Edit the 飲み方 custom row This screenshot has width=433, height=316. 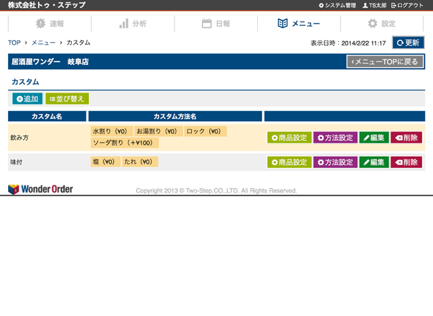pyautogui.click(x=373, y=137)
